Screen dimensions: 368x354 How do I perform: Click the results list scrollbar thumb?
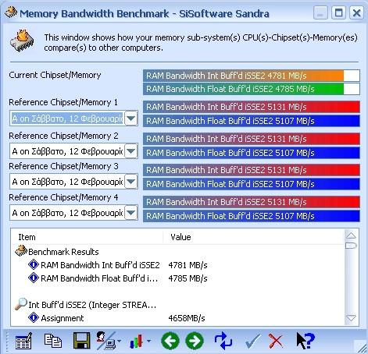pyautogui.click(x=351, y=246)
